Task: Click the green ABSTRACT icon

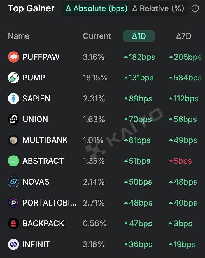Action: (13, 161)
